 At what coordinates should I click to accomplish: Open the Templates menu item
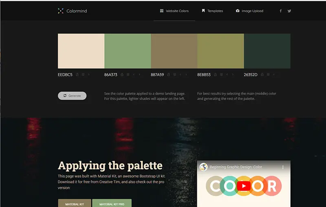click(212, 11)
